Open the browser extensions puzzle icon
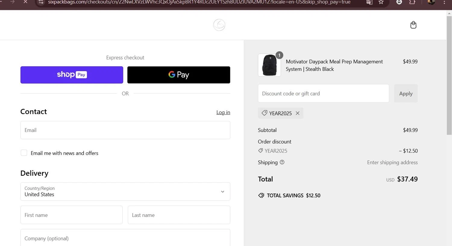The width and height of the screenshot is (452, 246). (412, 2)
